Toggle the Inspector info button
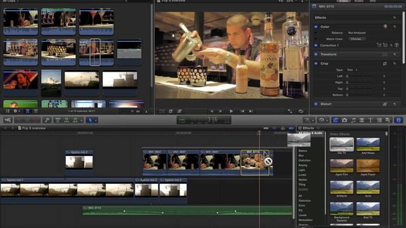 pyautogui.click(x=398, y=120)
